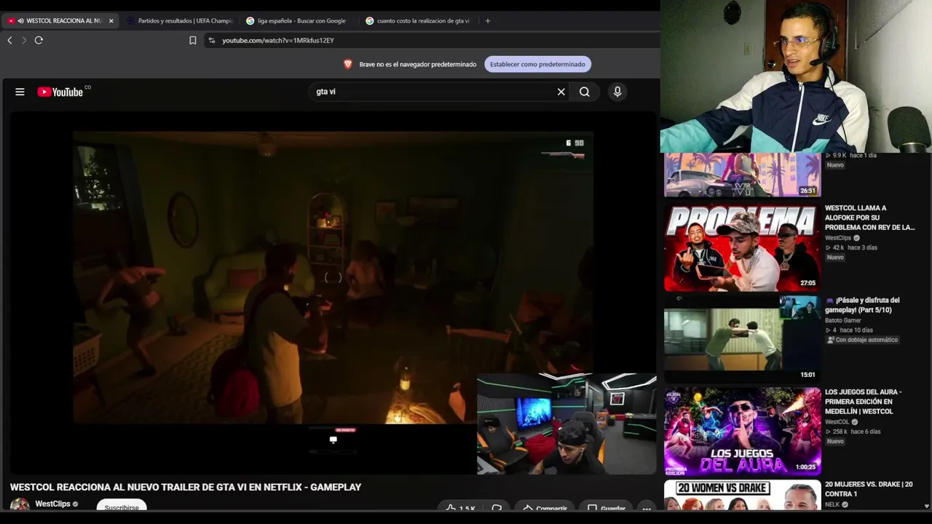The image size is (932, 524).
Task: Open '20 MUJERES VS. DRAKE' video title
Action: 869,489
